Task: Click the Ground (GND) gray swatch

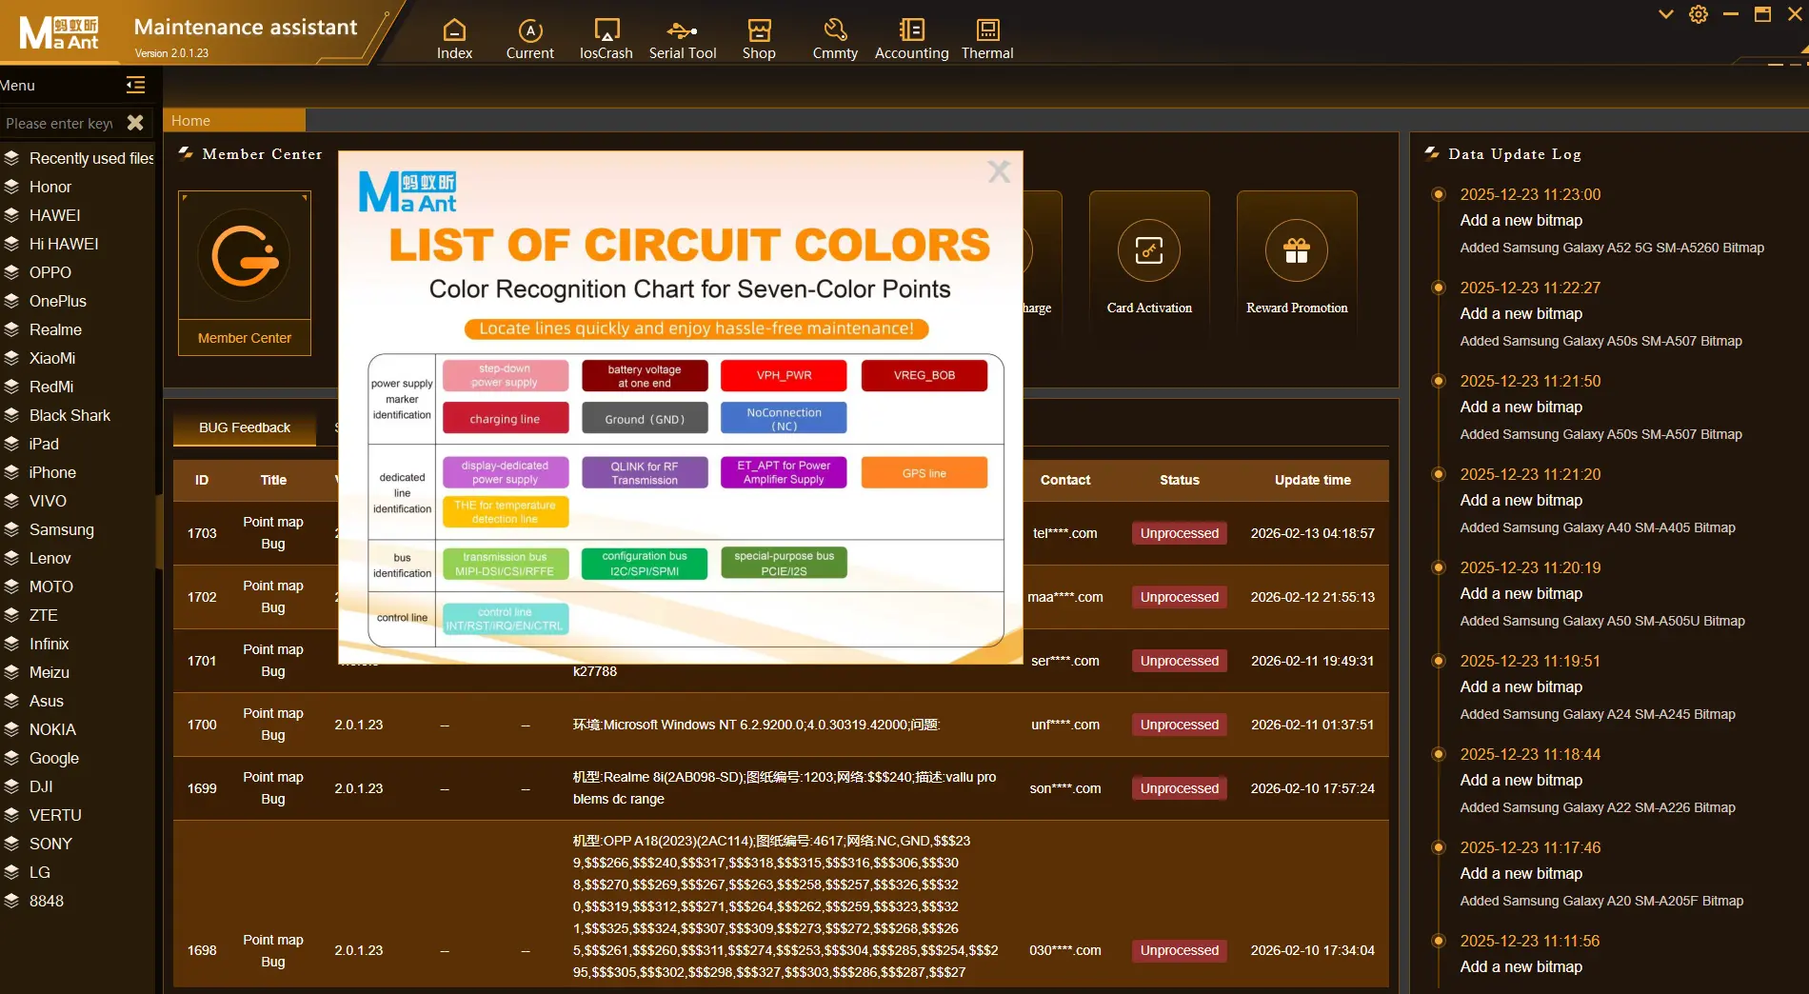Action: coord(645,419)
